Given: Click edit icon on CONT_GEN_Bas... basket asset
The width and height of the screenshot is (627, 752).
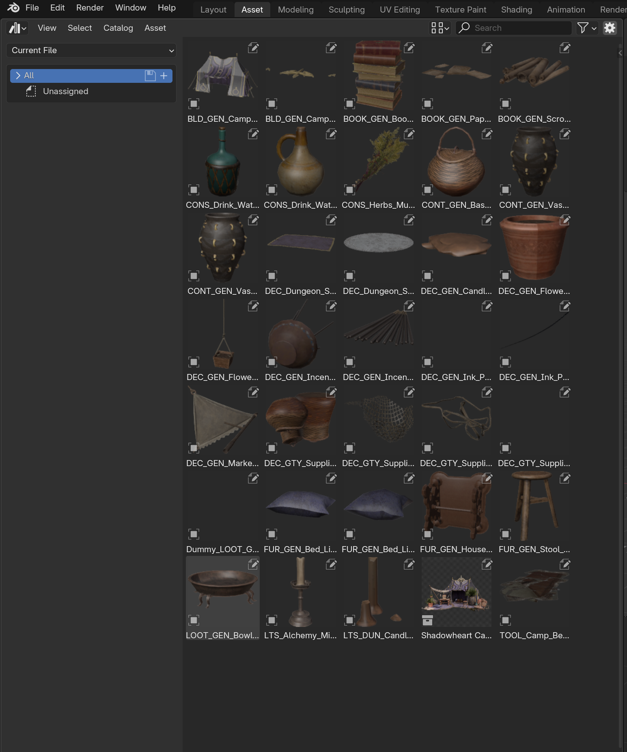Looking at the screenshot, I should coord(487,134).
